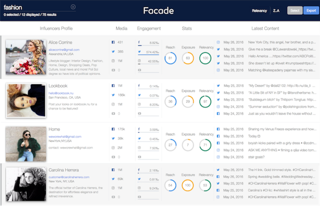This screenshot has height=206, width=320.
Task: Click Alice Corrine's Reach 81 gauge
Action: point(171,58)
